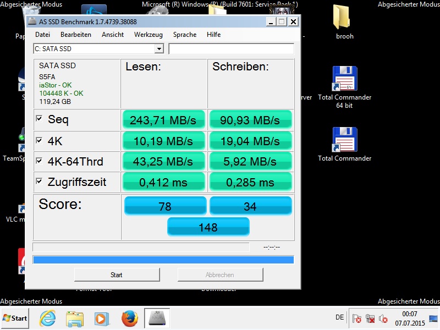Select Total Commander 64 bit desktop shortcut
This screenshot has height=330, width=440.
pyautogui.click(x=345, y=87)
